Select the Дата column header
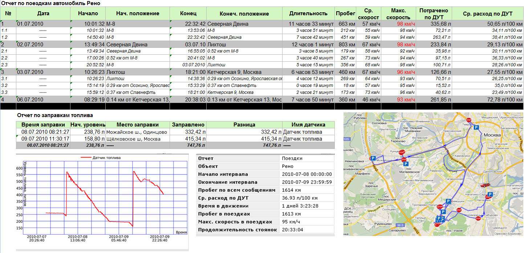Viewport: 524px width, 253px height. [43, 13]
